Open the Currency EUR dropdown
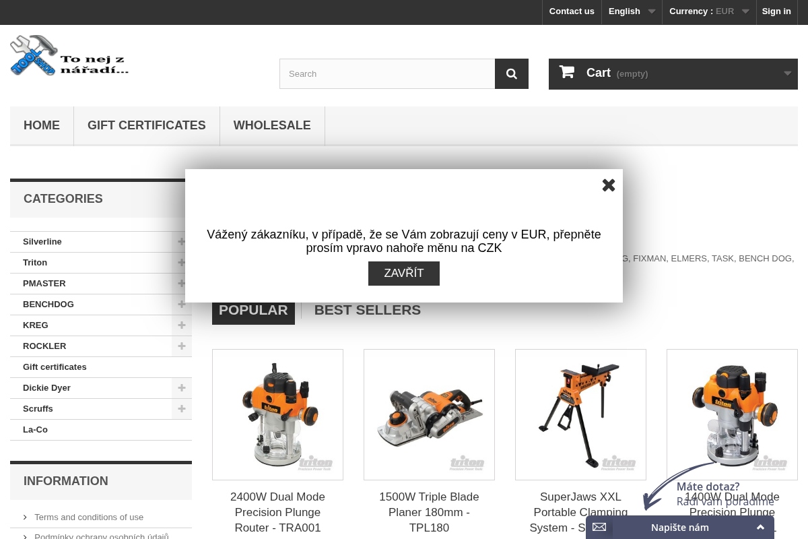This screenshot has width=808, height=539. (709, 11)
